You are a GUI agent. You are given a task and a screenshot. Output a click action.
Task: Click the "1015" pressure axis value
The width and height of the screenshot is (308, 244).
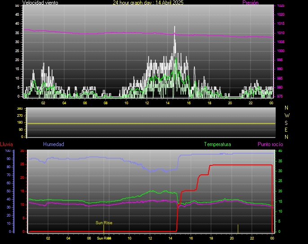(281, 24)
